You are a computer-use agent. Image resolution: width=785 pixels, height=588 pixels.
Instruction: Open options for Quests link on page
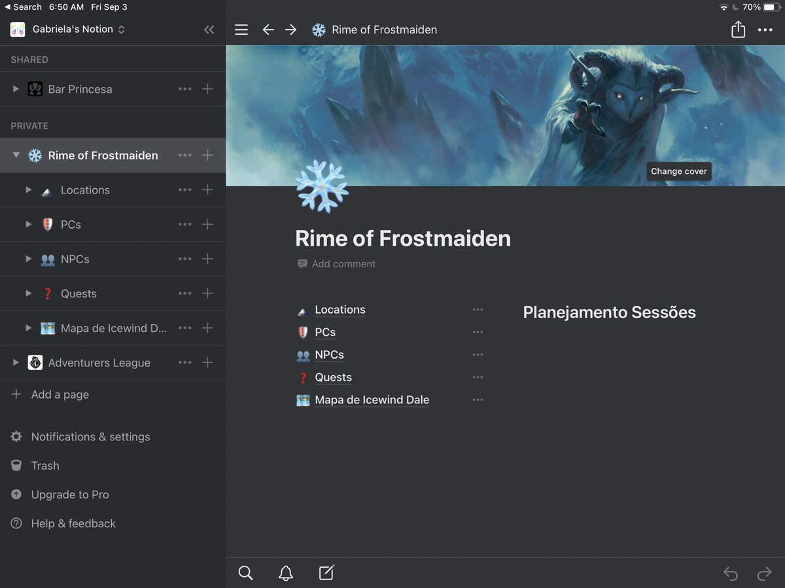click(478, 378)
